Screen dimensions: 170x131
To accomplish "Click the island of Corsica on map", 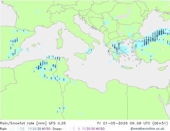I will [x=60, y=32].
